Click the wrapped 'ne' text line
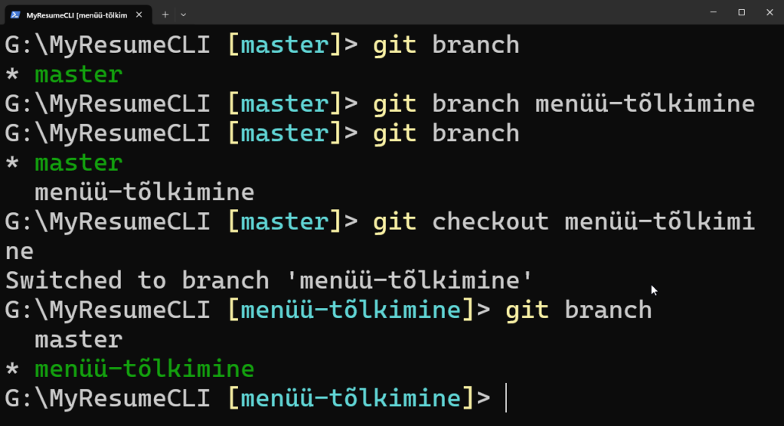 [x=20, y=251]
